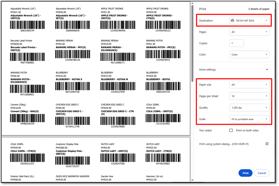
Task: Click bold label 'Adjustable Wrench (10") - SET(S)'
Action: 71,17
